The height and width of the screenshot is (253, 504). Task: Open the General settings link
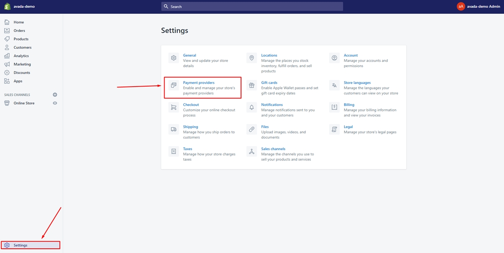189,55
